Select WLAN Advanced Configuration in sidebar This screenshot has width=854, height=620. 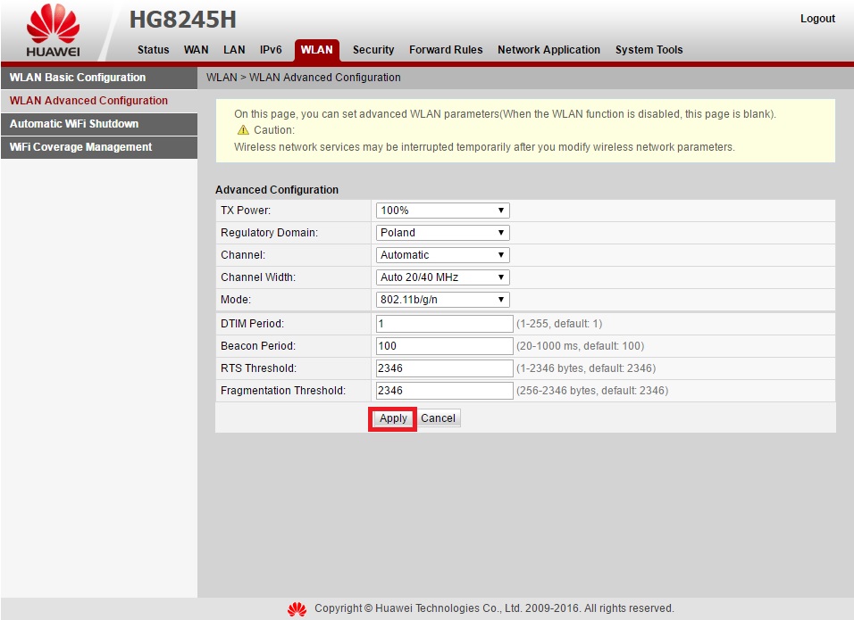99,101
